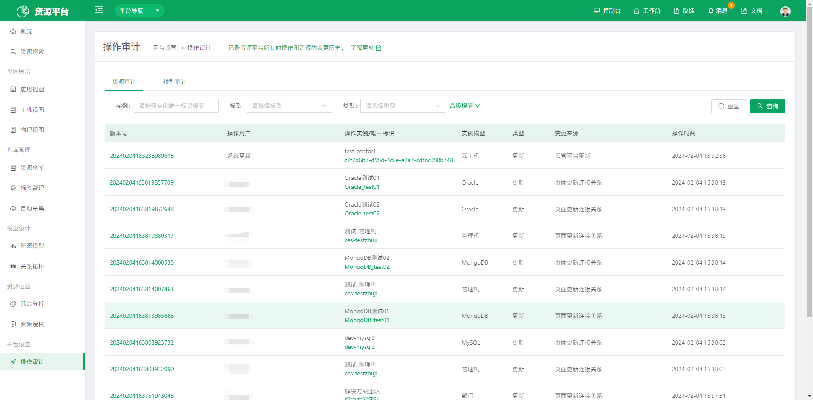Image resolution: width=813 pixels, height=400 pixels.
Task: Click the 自动采集 sidebar icon
Action: coord(13,208)
